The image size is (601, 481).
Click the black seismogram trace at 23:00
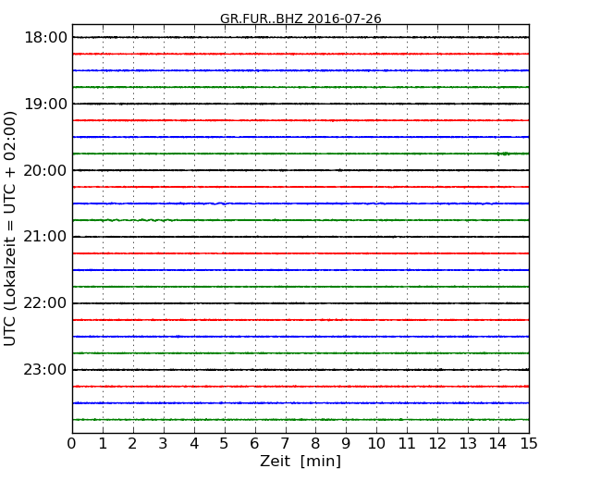pyautogui.click(x=300, y=370)
